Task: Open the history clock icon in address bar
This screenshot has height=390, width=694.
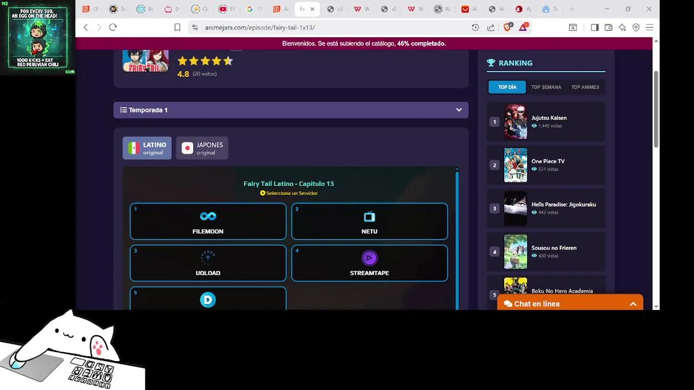Action: click(x=475, y=28)
